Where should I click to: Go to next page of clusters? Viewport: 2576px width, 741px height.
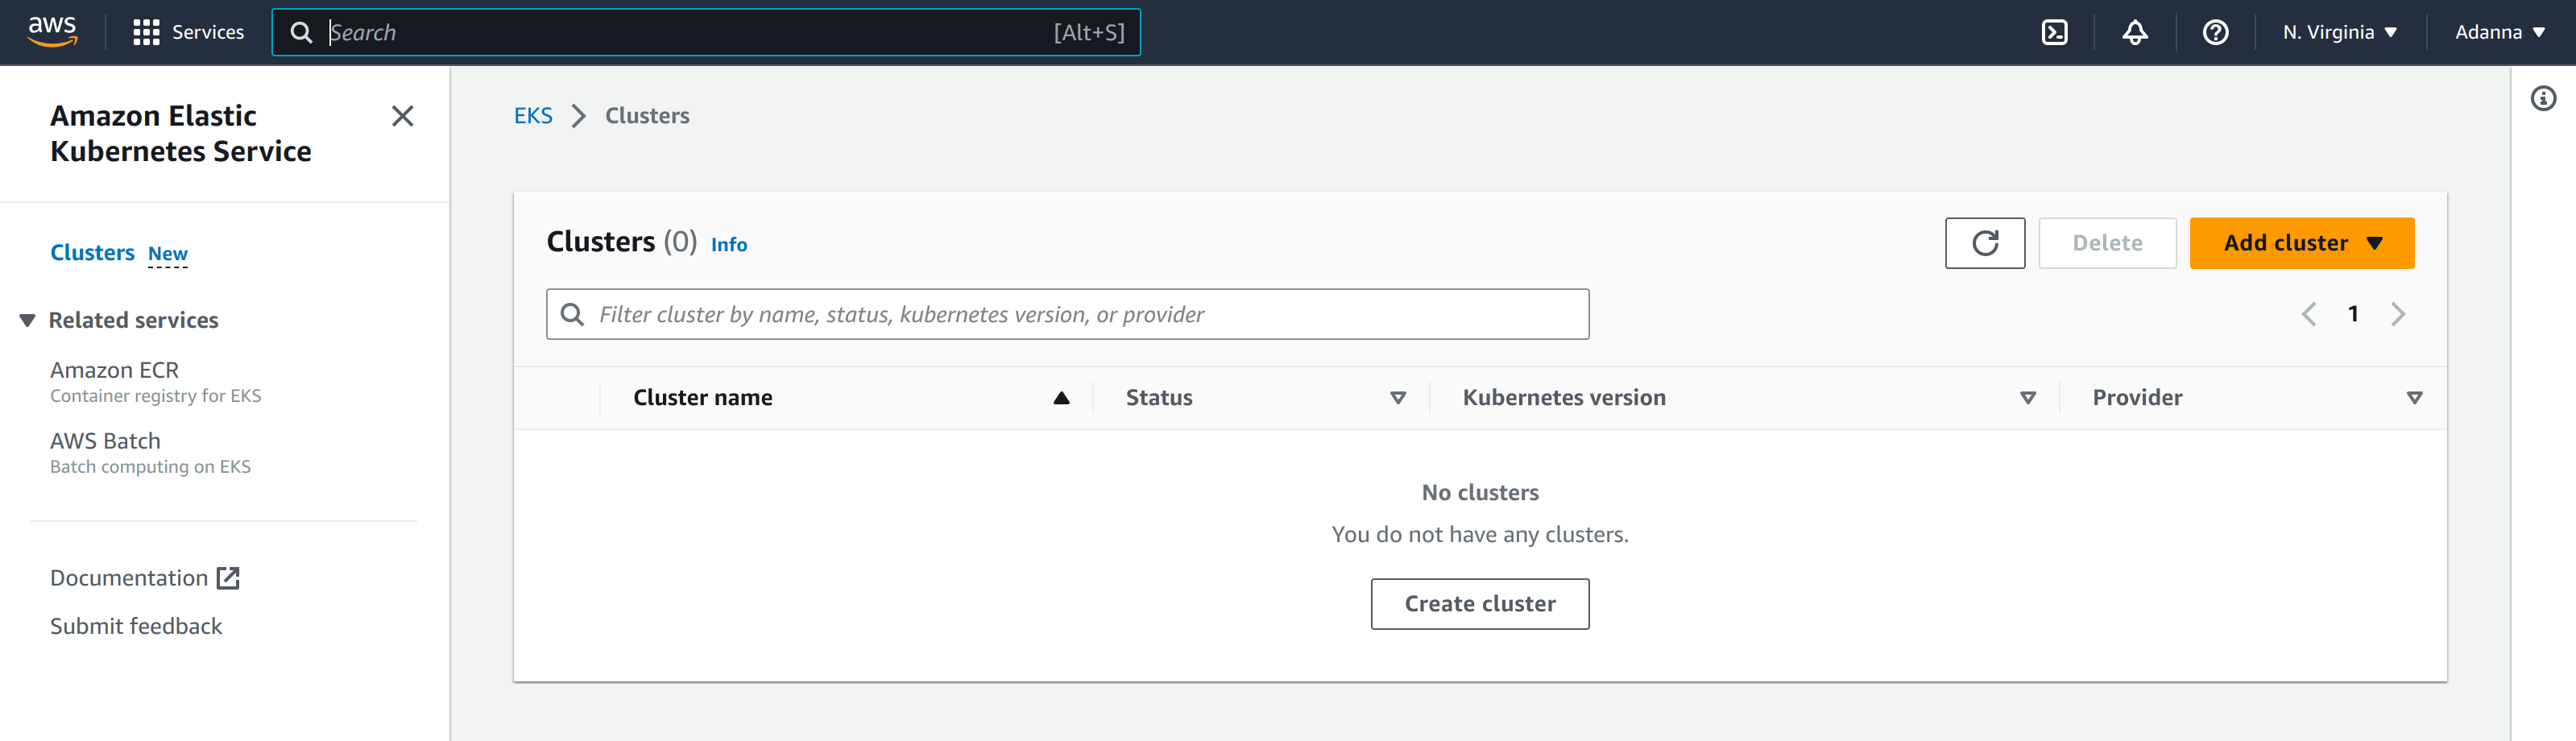coord(2398,314)
